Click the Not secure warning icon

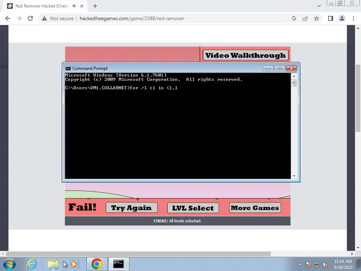click(x=44, y=18)
